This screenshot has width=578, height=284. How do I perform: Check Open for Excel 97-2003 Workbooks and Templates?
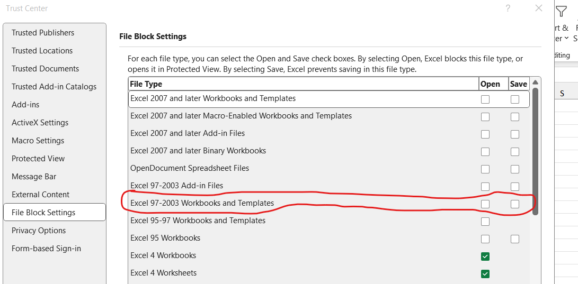[x=485, y=204]
